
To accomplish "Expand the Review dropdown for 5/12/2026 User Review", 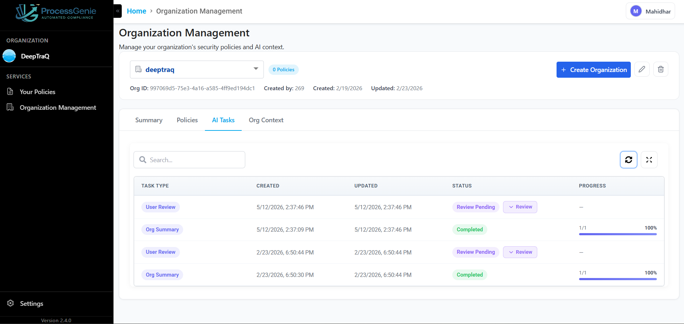I will coord(520,207).
